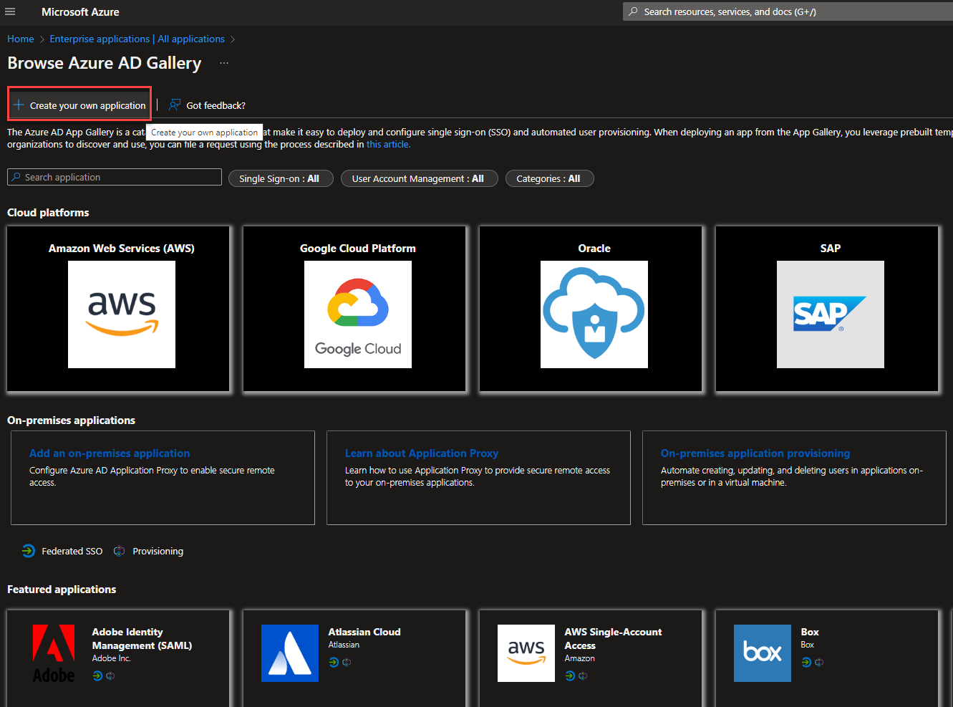The height and width of the screenshot is (707, 953).
Task: Click the Oracle cloud shield logo
Action: click(x=594, y=314)
